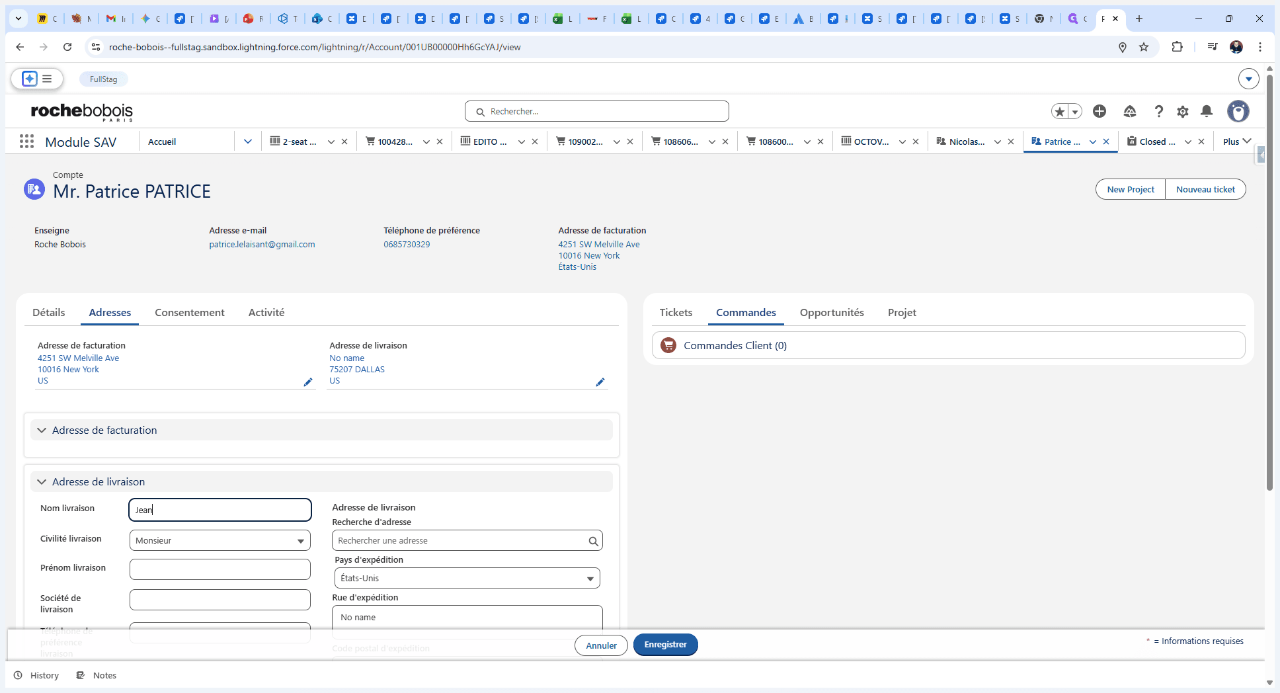Open the Notifications bell
1280x693 pixels.
tap(1207, 111)
